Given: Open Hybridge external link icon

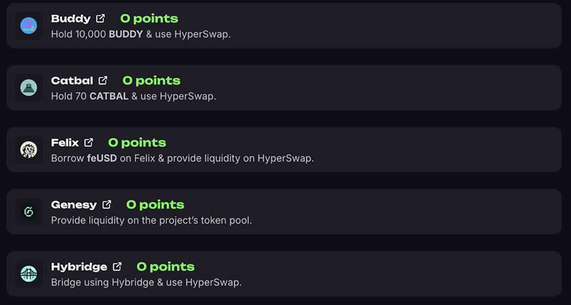Looking at the screenshot, I should [x=117, y=266].
